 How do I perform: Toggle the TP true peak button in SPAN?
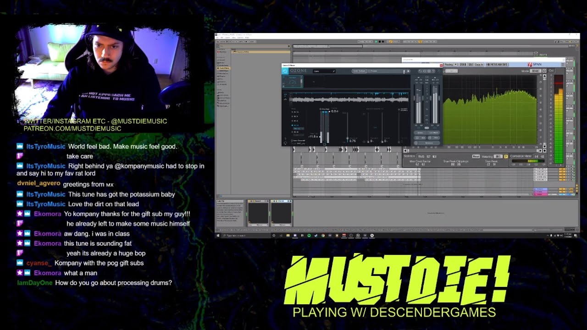(x=506, y=156)
